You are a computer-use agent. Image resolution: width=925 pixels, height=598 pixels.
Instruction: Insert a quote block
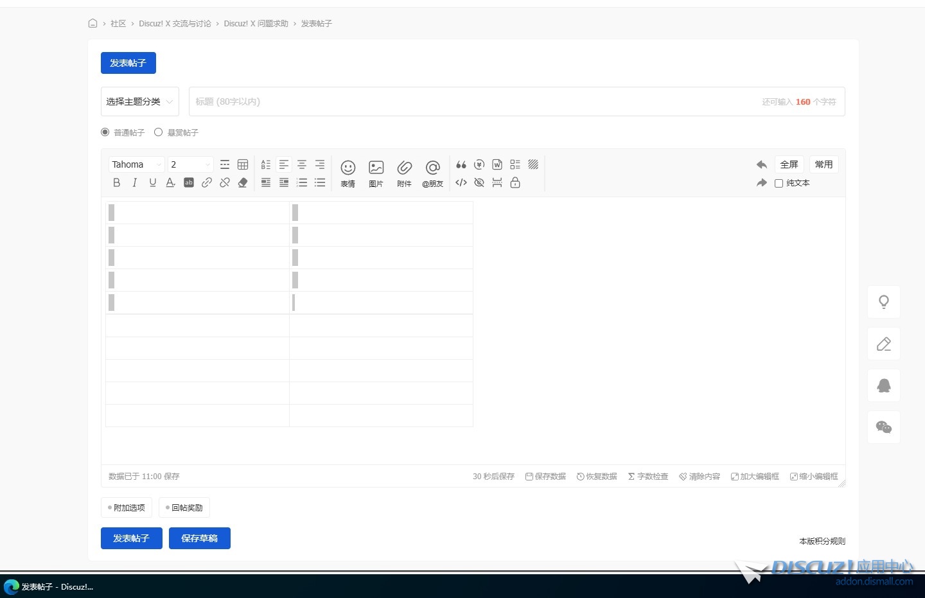tap(461, 164)
